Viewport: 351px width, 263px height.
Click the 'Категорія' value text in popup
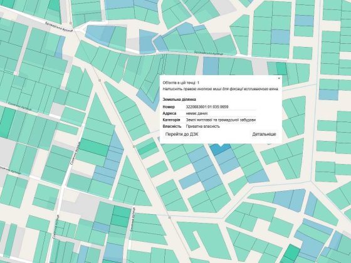coord(221,120)
